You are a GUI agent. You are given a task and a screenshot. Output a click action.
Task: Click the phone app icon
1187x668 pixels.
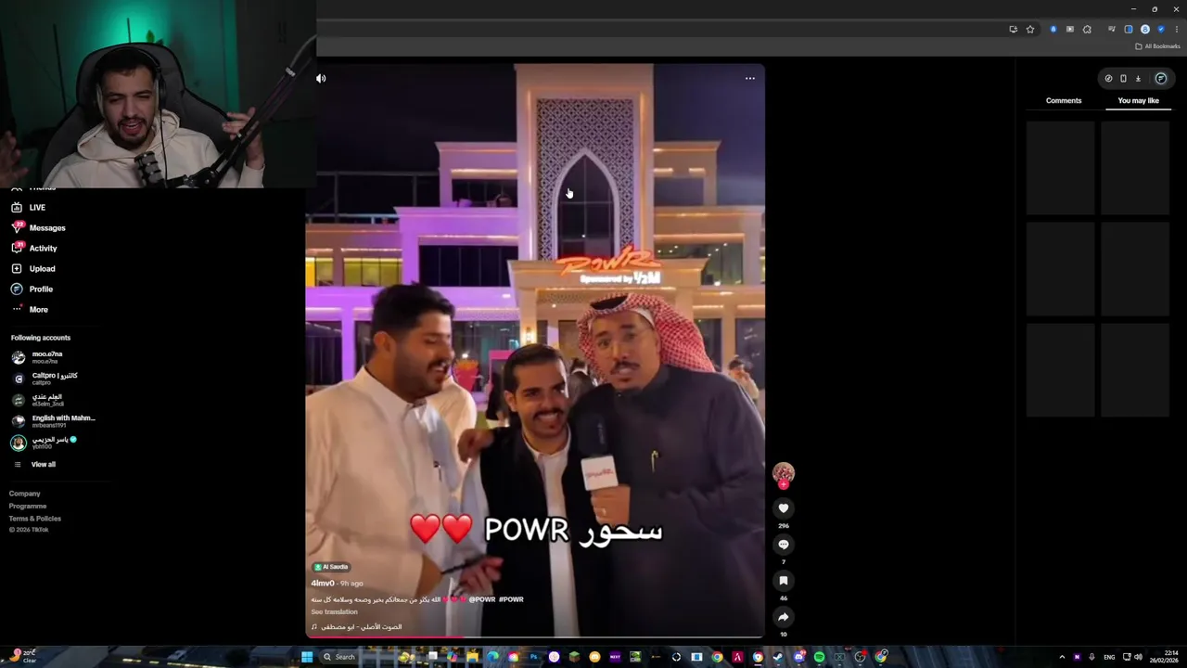(1123, 78)
